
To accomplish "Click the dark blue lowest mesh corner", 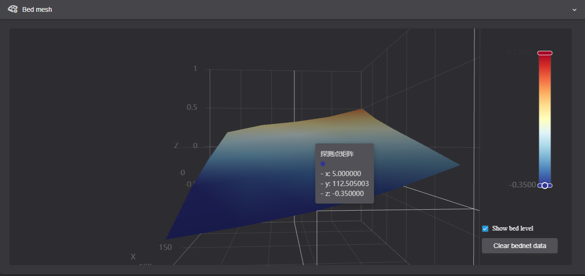I will [167, 238].
